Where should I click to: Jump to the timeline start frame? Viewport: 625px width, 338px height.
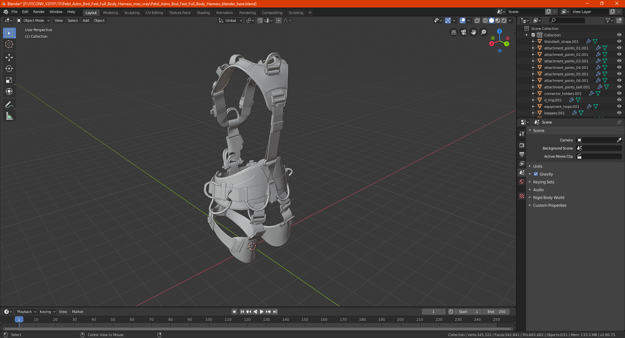point(242,312)
